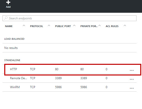Sort by PROTOCOL column arrow
The height and width of the screenshot is (109, 142).
click(49, 26)
